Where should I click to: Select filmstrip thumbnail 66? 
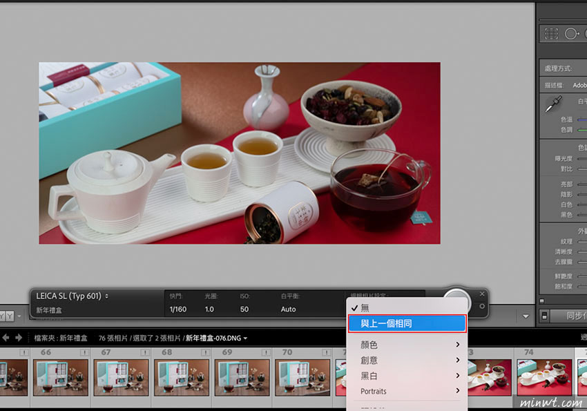tap(60, 377)
